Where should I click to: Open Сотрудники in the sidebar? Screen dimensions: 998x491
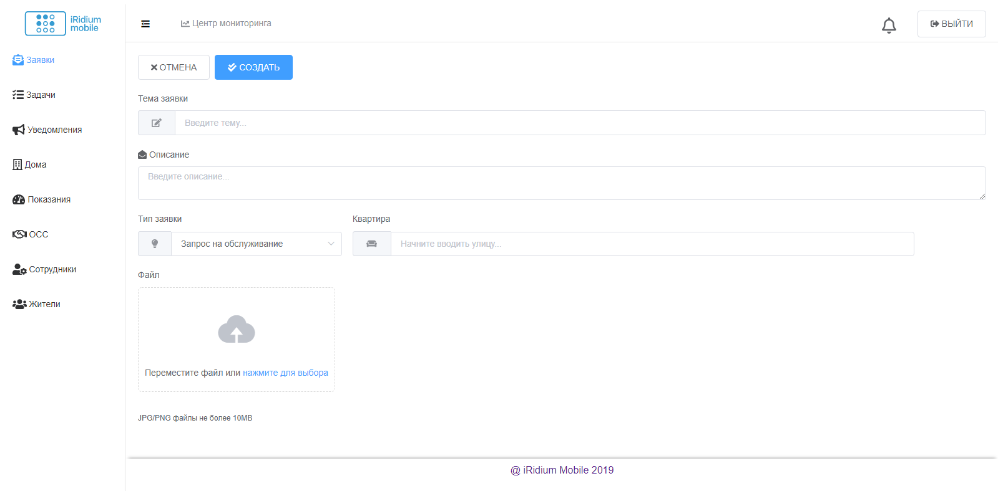point(44,269)
